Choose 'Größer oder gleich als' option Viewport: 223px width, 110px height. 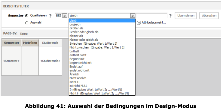click(x=102, y=32)
